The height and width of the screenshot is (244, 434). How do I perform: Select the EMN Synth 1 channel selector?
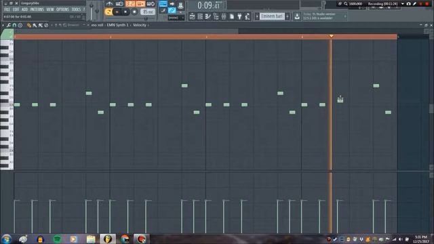coord(118,25)
